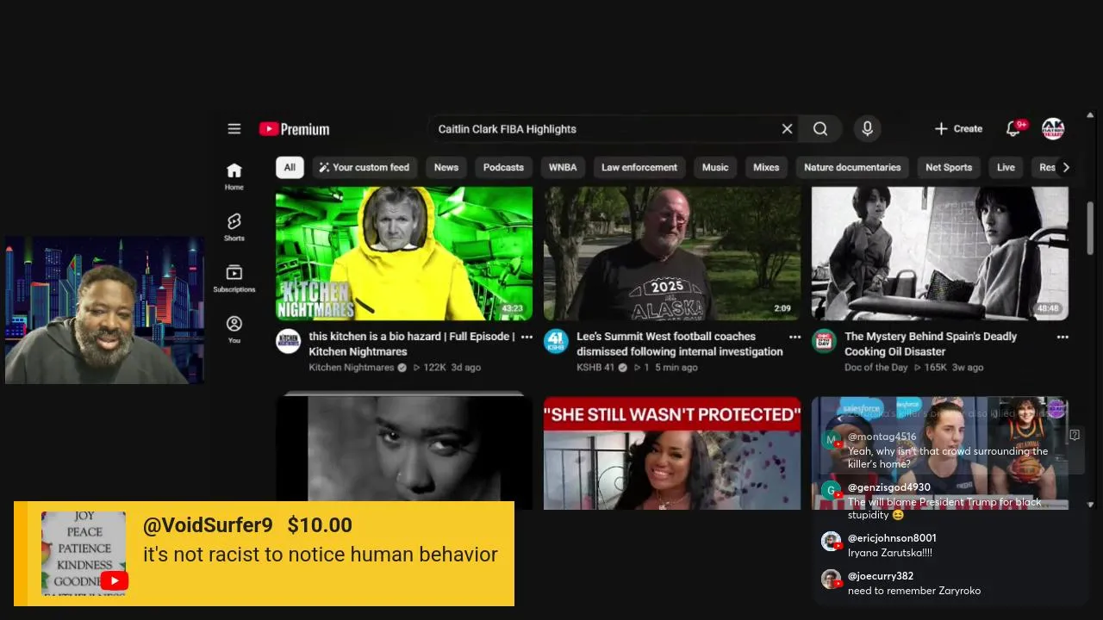The height and width of the screenshot is (620, 1103).
Task: Click @montag4516 chat username
Action: click(x=882, y=437)
